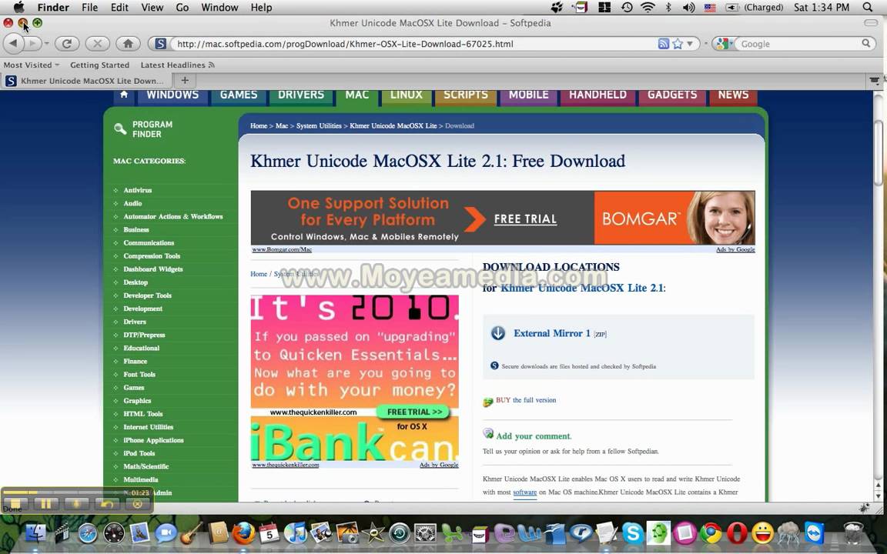The height and width of the screenshot is (554, 887).
Task: Go back with the browser Back arrow
Action: [x=14, y=44]
